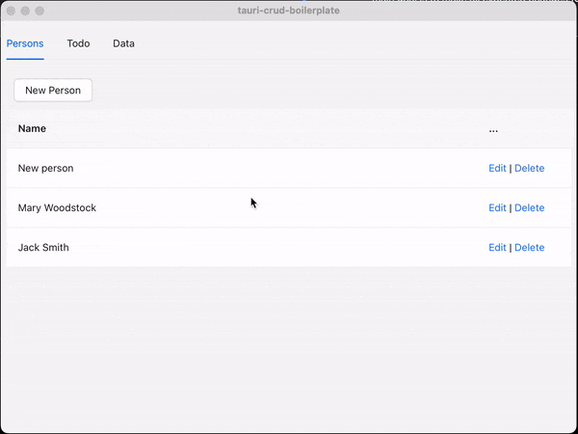The image size is (578, 434).
Task: Close the tauri-crud-boilerplate window
Action: click(11, 11)
